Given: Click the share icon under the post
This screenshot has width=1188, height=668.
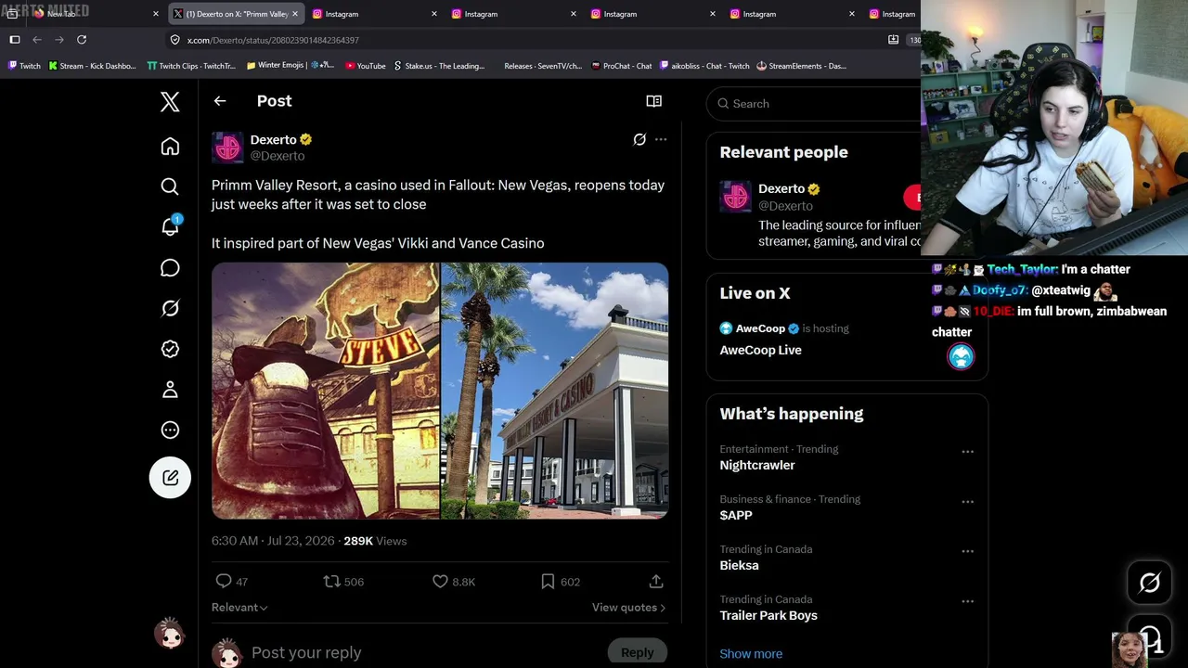Looking at the screenshot, I should 656,582.
